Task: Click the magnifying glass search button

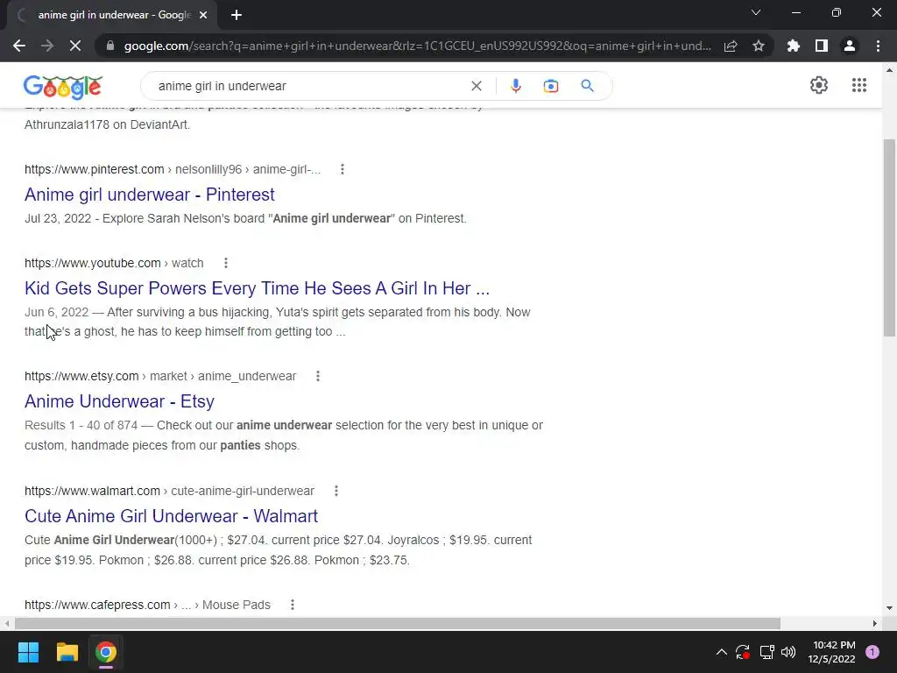Action: pyautogui.click(x=587, y=86)
